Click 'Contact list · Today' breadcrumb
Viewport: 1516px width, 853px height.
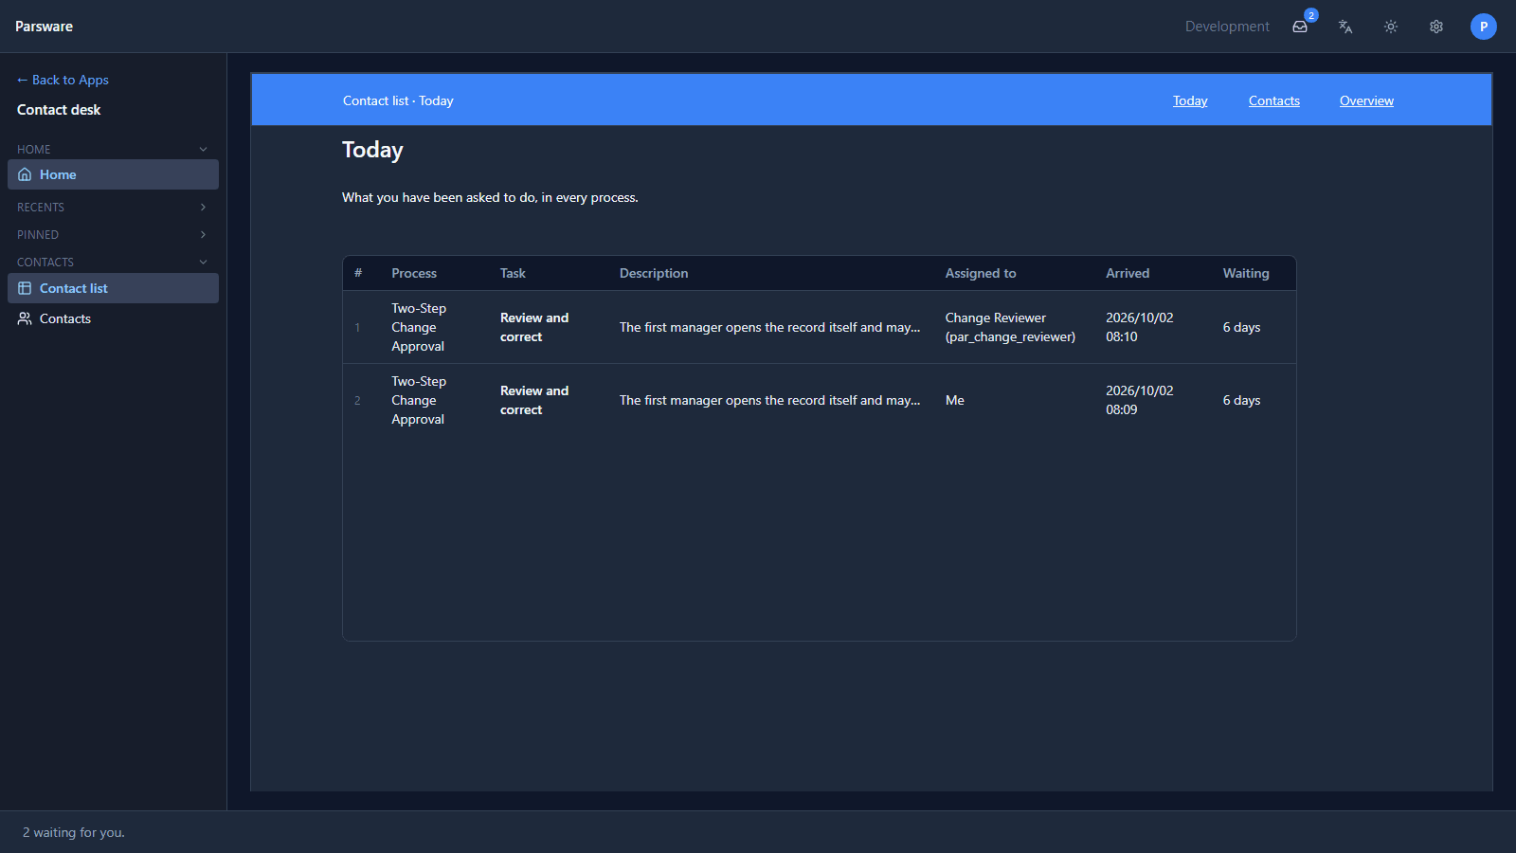click(x=398, y=100)
